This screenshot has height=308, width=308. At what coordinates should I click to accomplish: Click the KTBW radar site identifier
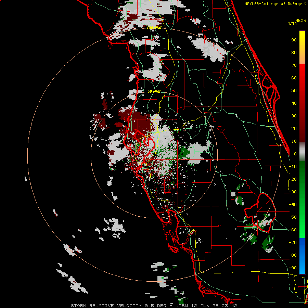click(x=182, y=306)
